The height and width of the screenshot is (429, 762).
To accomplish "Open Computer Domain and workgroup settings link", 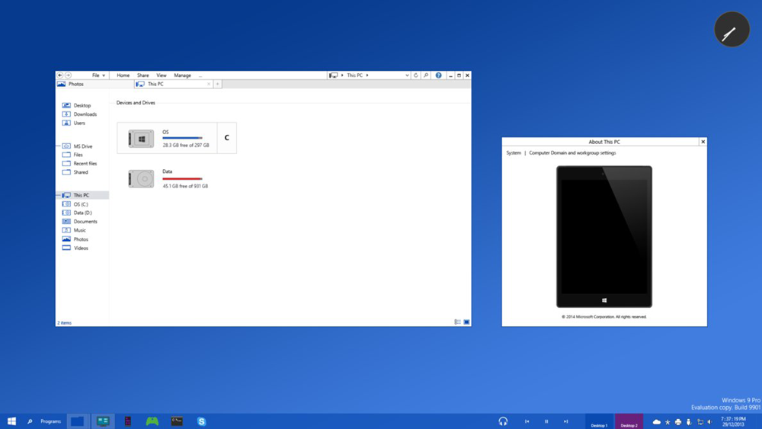I will (x=572, y=152).
